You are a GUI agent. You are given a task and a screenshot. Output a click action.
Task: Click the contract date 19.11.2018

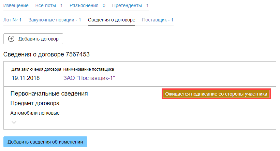click(x=26, y=78)
